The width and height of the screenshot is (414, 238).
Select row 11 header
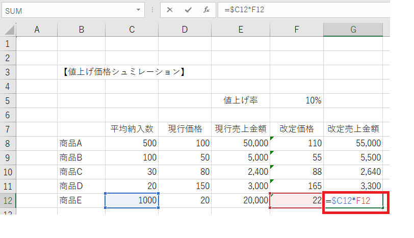8,186
